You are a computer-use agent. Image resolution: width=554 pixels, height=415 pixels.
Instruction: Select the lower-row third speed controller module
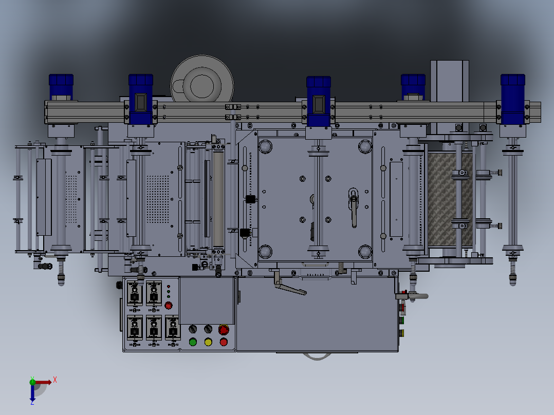[173, 328]
